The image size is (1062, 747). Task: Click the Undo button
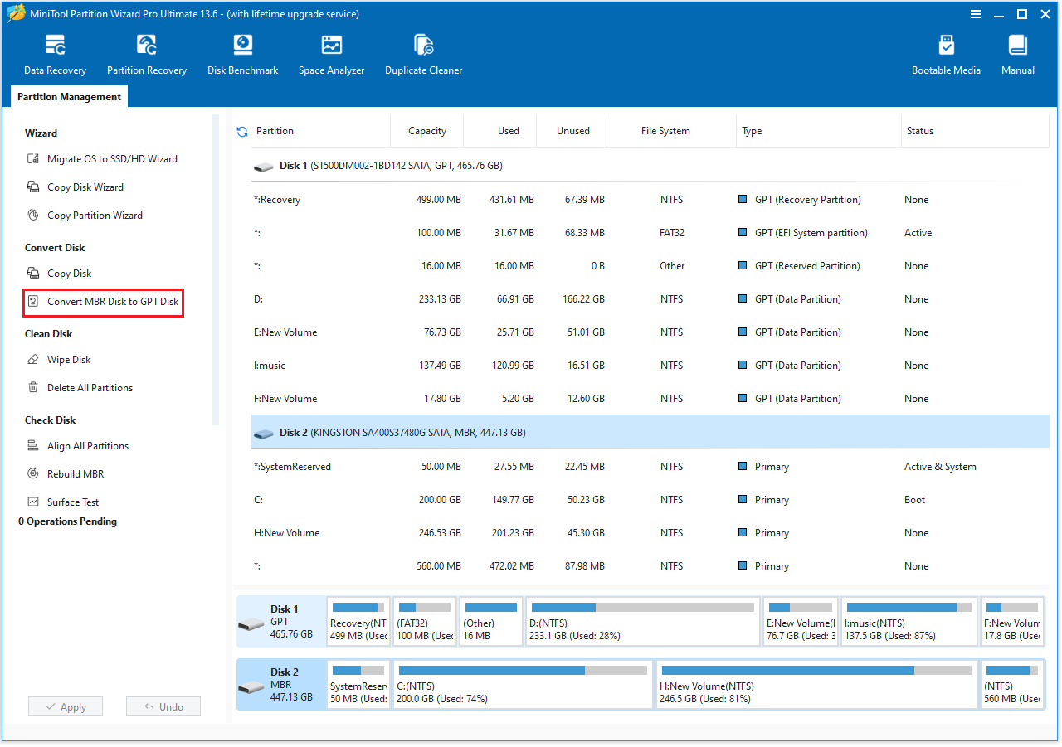[163, 707]
